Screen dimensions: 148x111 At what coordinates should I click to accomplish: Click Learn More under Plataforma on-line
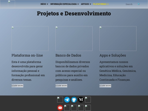(17, 86)
